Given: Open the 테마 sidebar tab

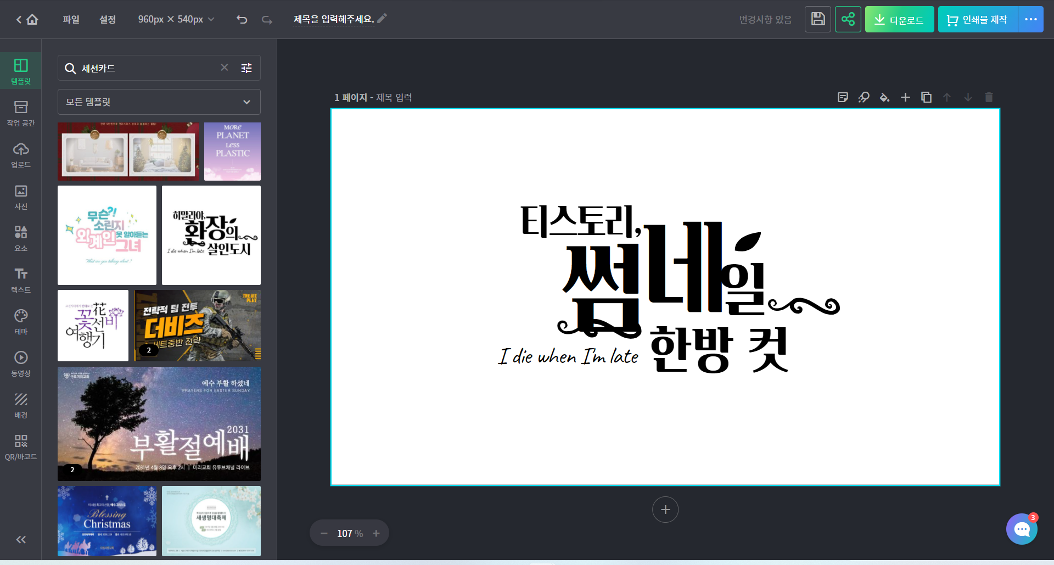Looking at the screenshot, I should 21,322.
